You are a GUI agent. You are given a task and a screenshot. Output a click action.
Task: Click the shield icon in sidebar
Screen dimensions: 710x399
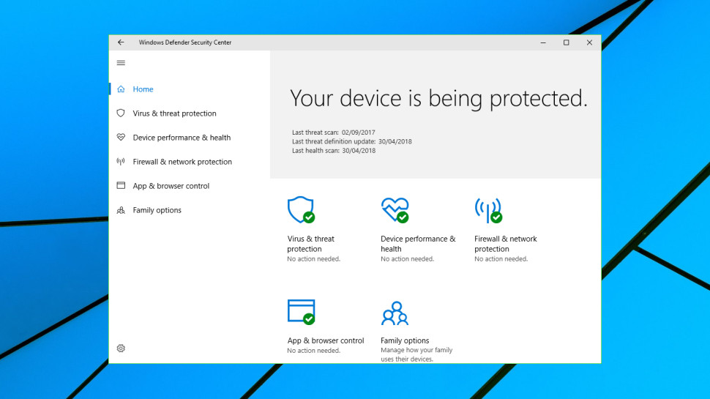coord(121,113)
